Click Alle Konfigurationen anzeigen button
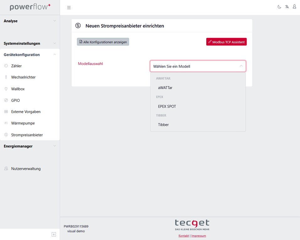The image size is (300, 240). pyautogui.click(x=103, y=42)
